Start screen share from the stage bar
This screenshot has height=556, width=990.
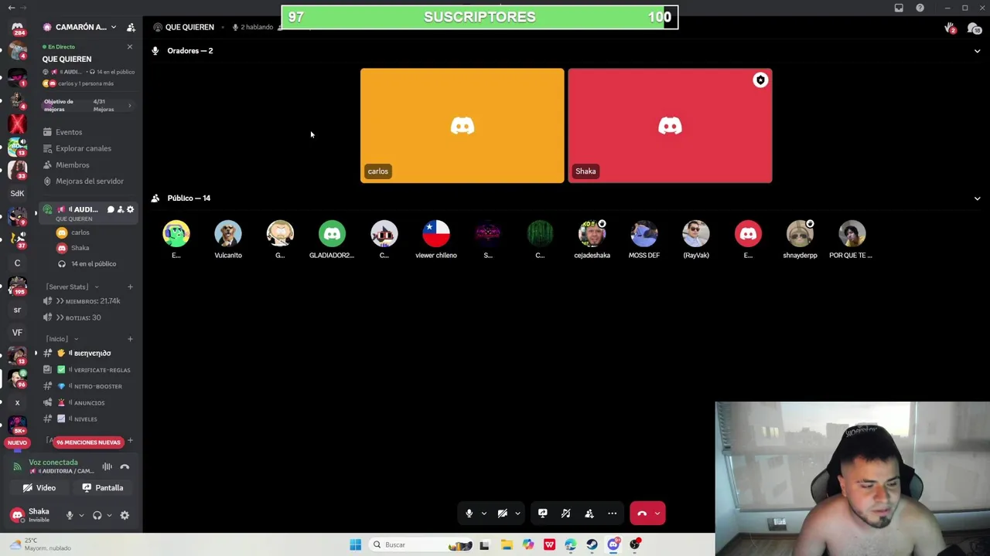[543, 514]
